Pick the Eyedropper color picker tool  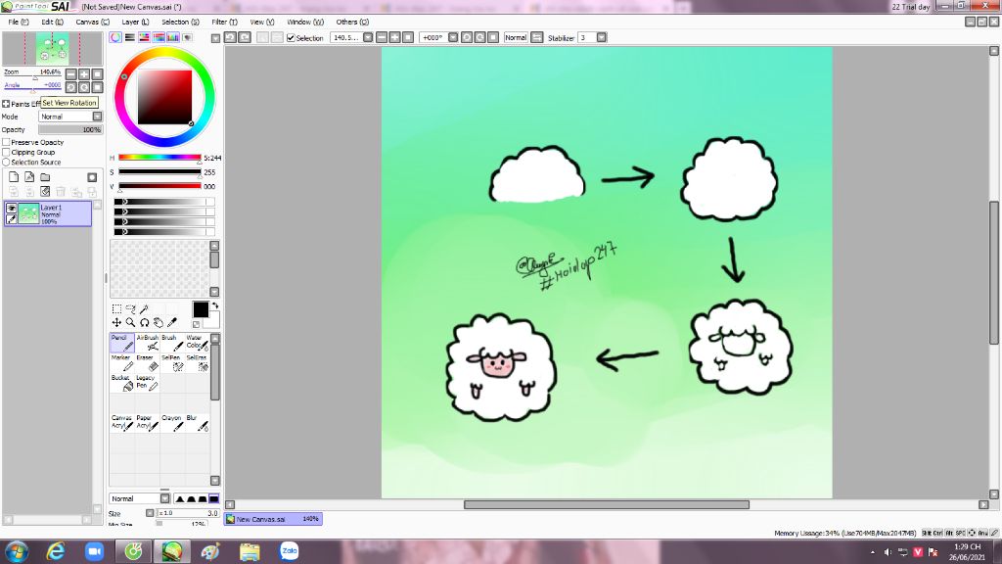172,323
